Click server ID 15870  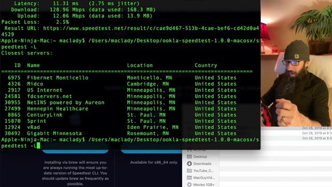(x=12, y=121)
